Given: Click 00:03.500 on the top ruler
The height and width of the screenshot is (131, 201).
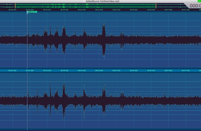Looking at the screenshot, I should tap(47, 10).
